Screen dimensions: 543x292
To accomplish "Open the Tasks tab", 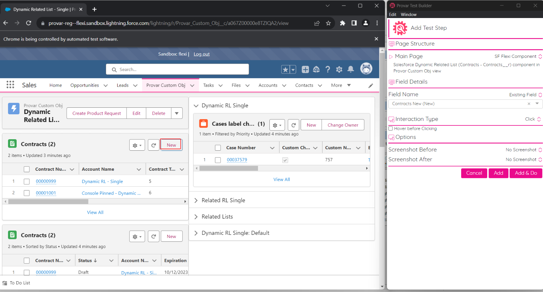I will tap(208, 85).
